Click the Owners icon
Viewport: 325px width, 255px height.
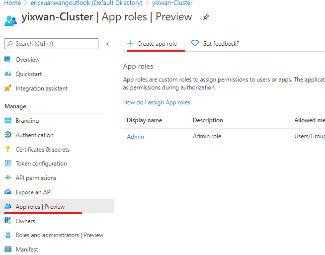coord(8,221)
